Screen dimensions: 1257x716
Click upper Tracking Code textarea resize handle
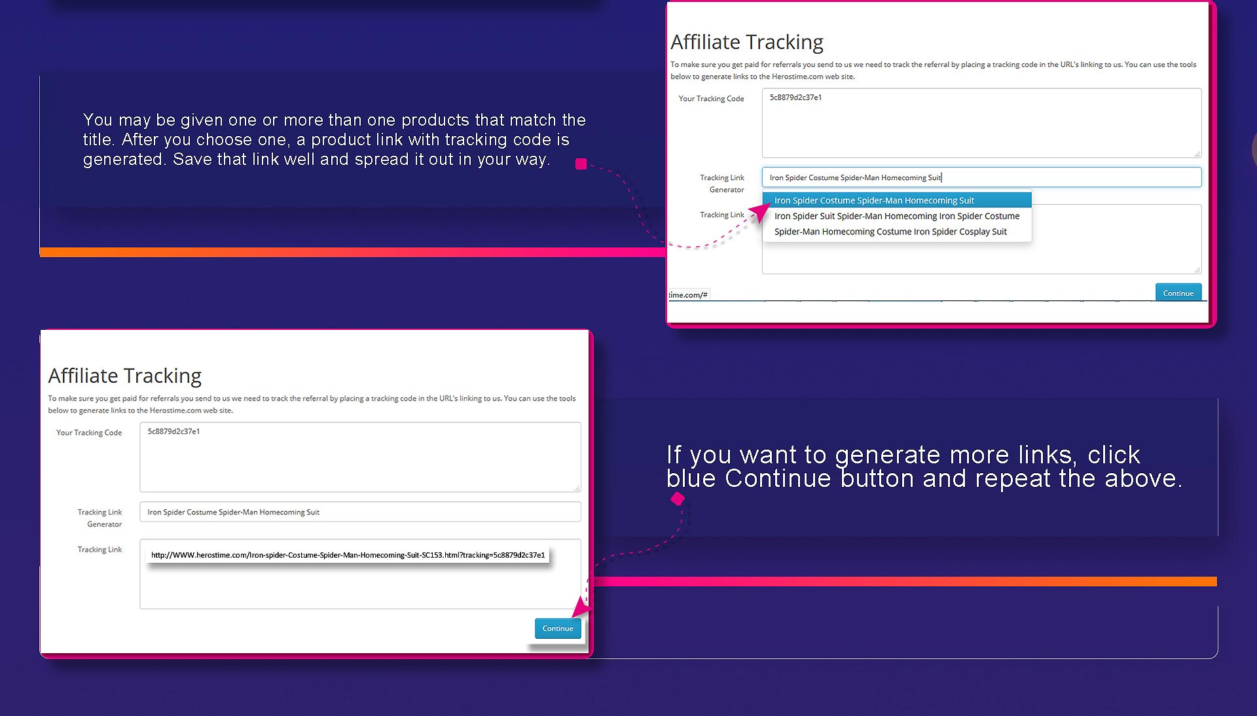click(1197, 154)
